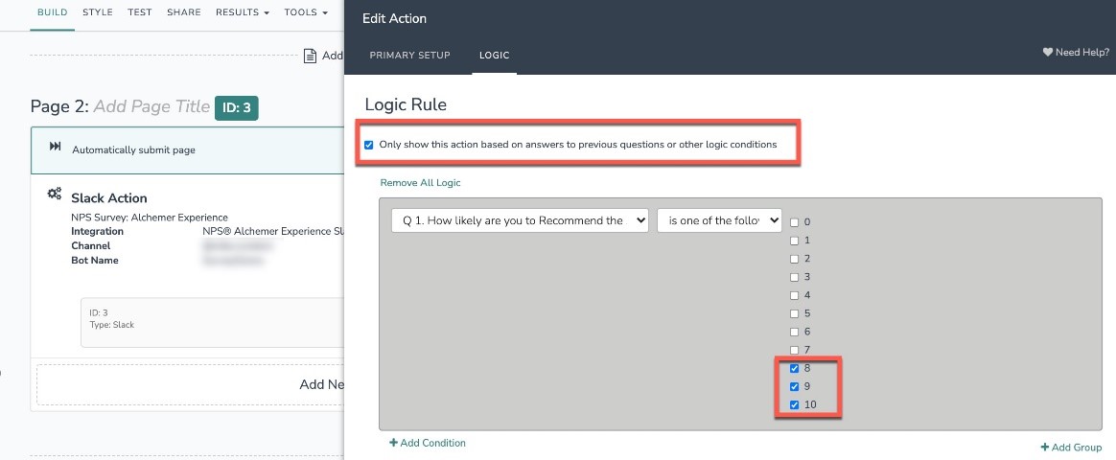Click the Remove All Logic link
This screenshot has width=1116, height=460.
[x=421, y=182]
